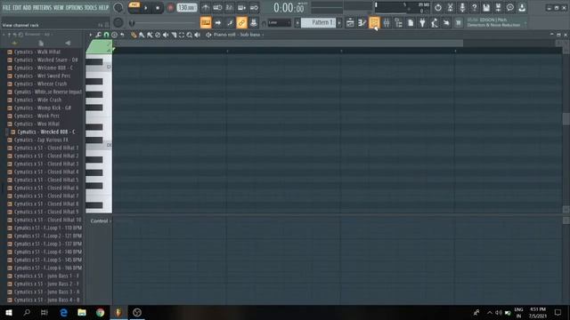Screen dimensions: 570x320
Task: Select the pencil Draw tool
Action: pyautogui.click(x=134, y=35)
